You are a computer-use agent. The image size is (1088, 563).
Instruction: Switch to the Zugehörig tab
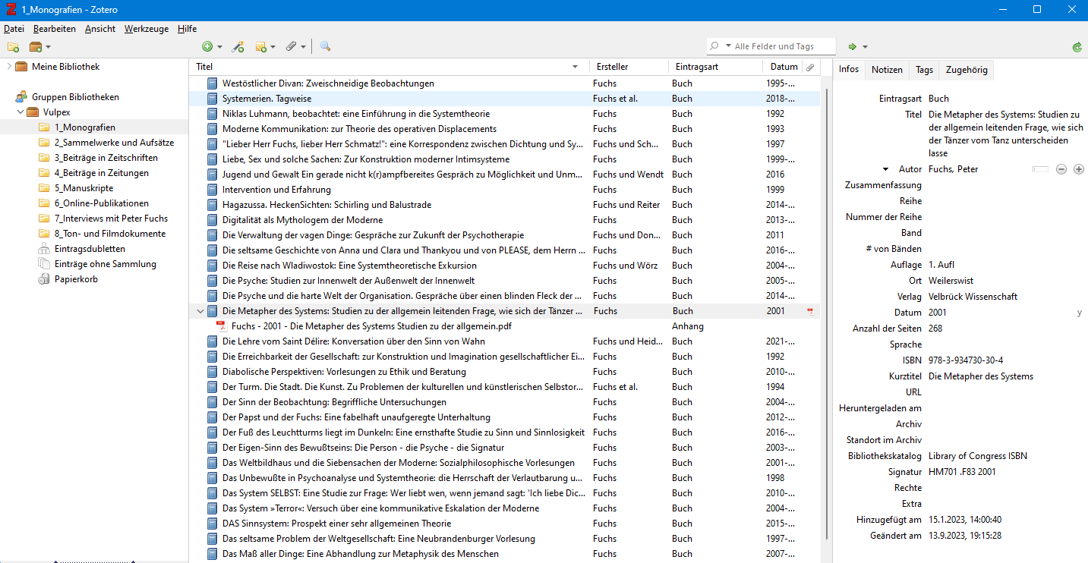[967, 70]
